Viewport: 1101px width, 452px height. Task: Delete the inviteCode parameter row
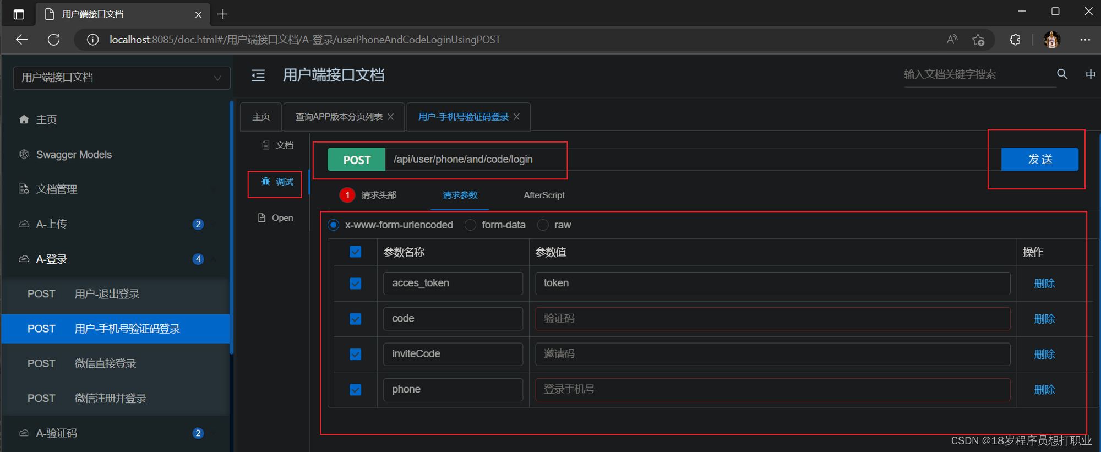pos(1044,354)
